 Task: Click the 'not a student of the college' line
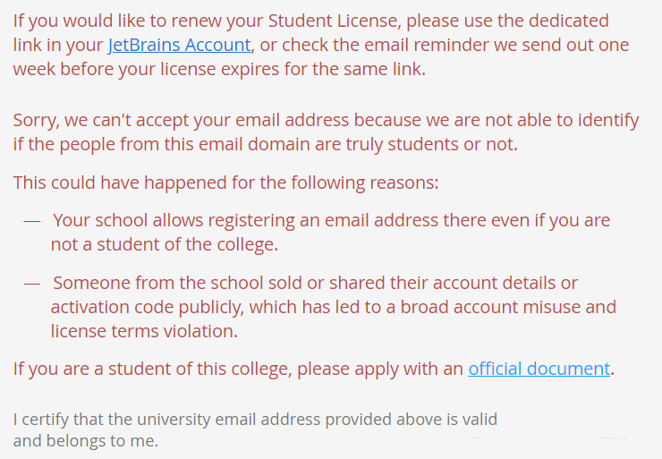[164, 243]
